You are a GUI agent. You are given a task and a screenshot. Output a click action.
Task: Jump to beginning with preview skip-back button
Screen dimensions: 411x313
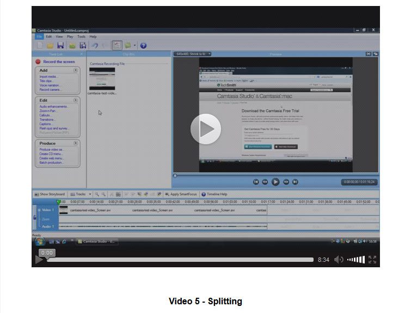(x=256, y=182)
